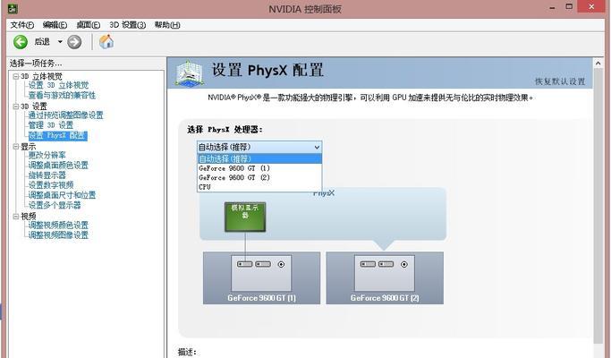Open 管理 3D 设置 task

click(x=51, y=125)
